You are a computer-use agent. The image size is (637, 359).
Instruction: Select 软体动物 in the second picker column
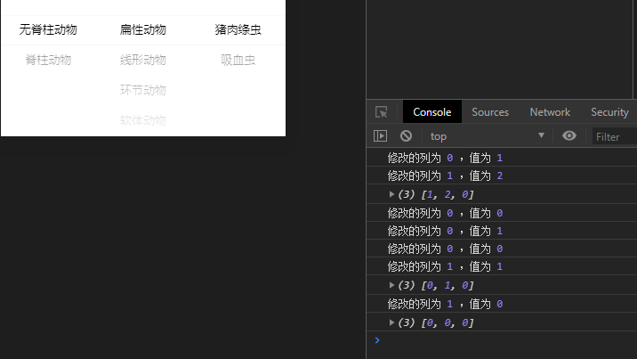pyautogui.click(x=143, y=120)
